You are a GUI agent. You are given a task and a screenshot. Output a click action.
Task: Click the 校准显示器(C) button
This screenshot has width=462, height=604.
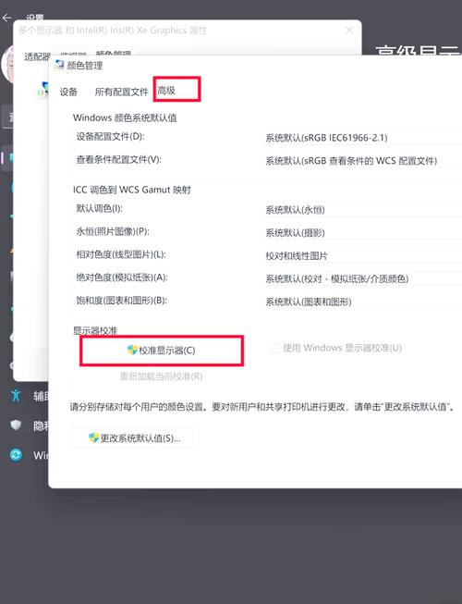click(x=162, y=351)
